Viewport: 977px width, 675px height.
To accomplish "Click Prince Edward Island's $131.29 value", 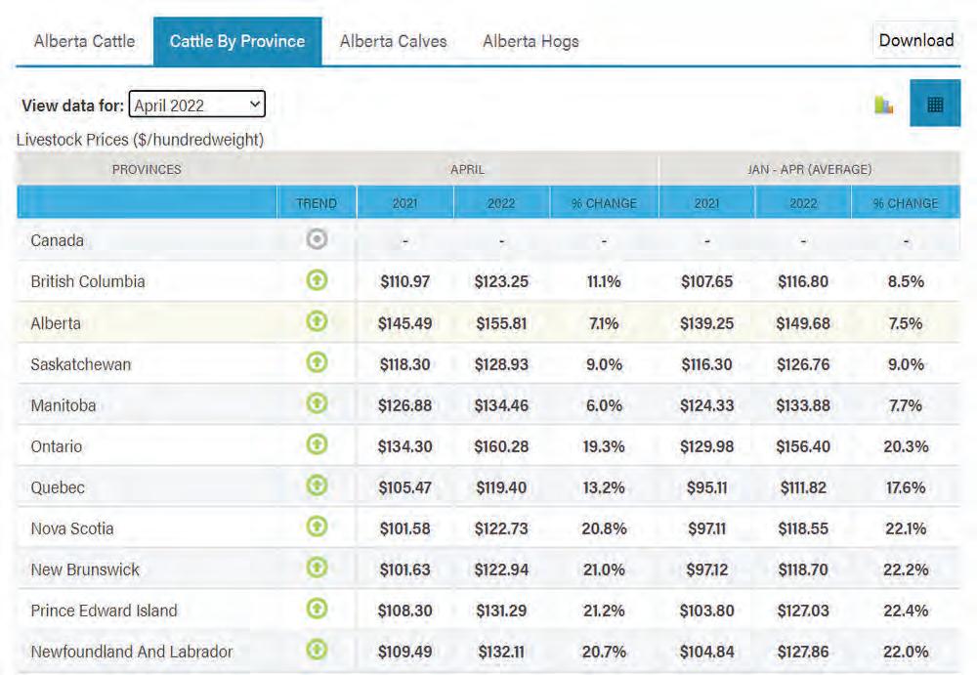I will click(x=501, y=611).
